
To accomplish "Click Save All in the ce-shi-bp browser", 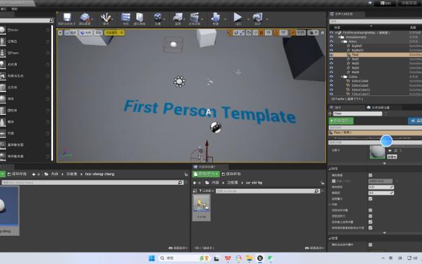I will [x=231, y=174].
